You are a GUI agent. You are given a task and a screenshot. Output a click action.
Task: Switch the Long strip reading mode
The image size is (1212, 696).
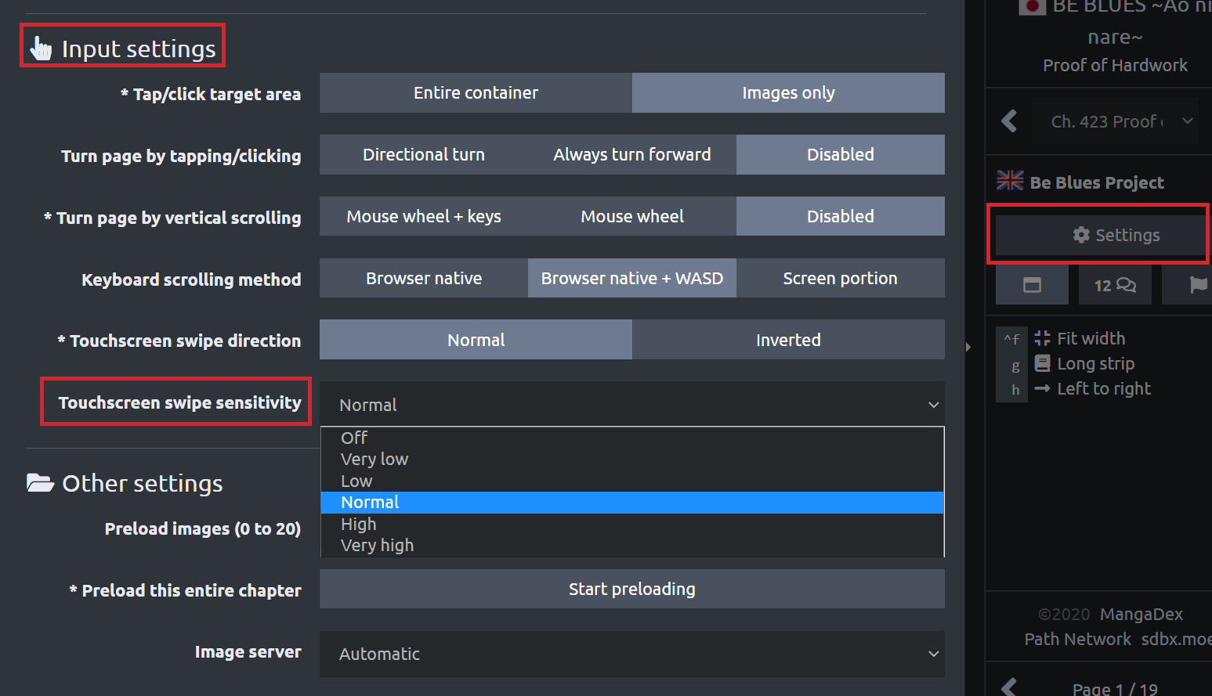tap(1094, 363)
